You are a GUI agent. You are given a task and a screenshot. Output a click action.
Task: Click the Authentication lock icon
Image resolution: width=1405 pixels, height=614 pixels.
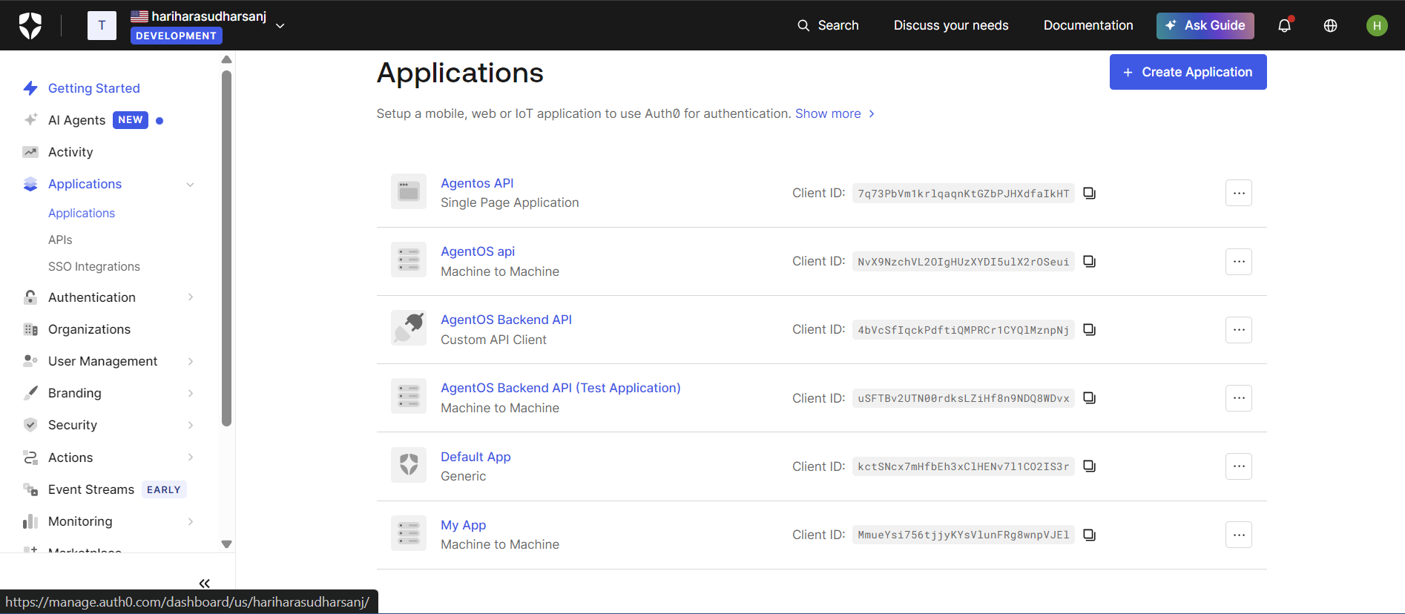pyautogui.click(x=30, y=297)
